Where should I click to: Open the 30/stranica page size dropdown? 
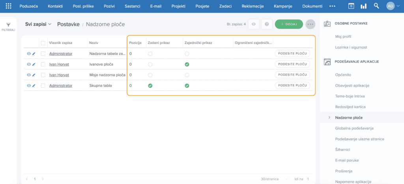275,179
